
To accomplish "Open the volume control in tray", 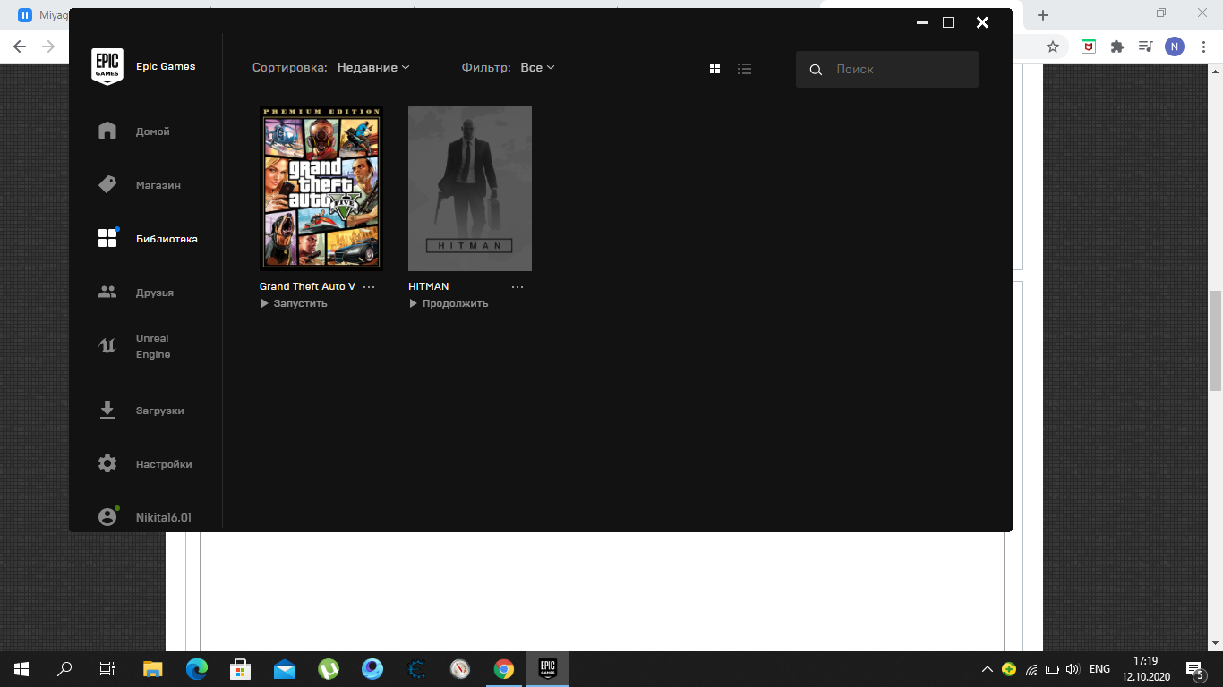I will [x=1073, y=669].
